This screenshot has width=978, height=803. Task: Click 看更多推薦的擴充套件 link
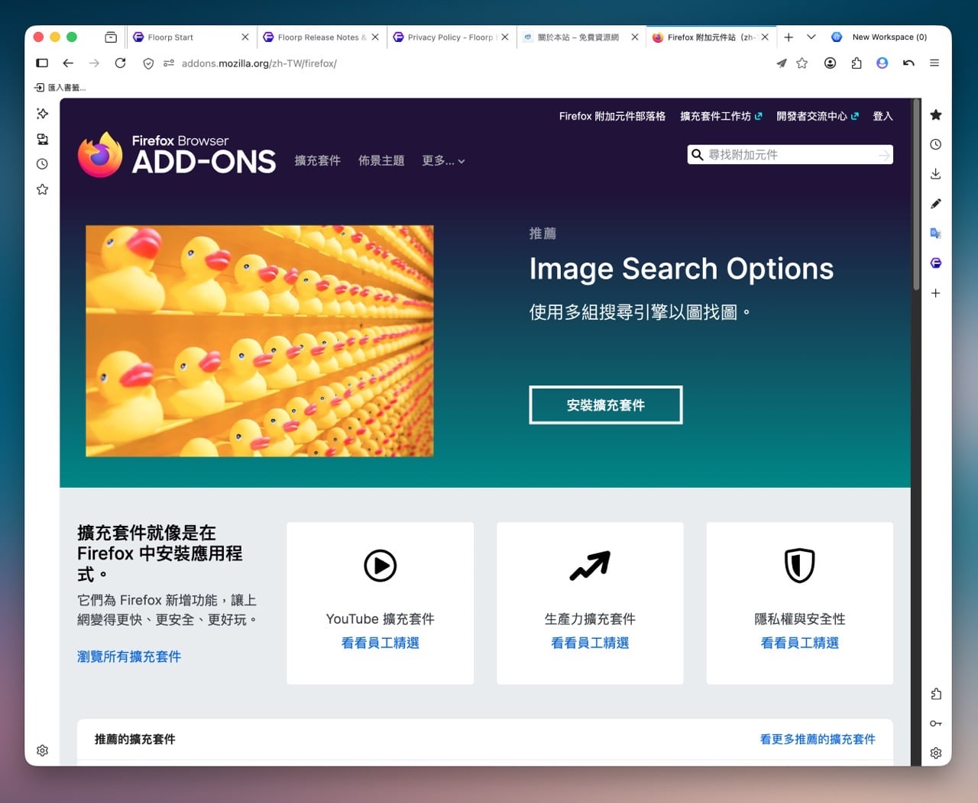(818, 739)
